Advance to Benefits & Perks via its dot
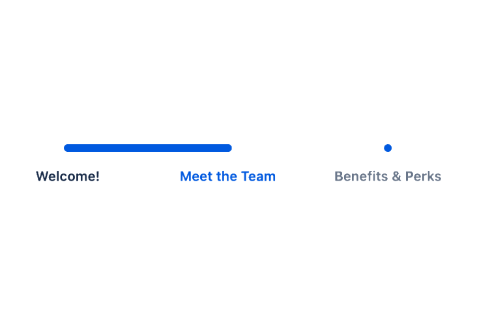Viewport: 477px width, 326px height. [388, 148]
